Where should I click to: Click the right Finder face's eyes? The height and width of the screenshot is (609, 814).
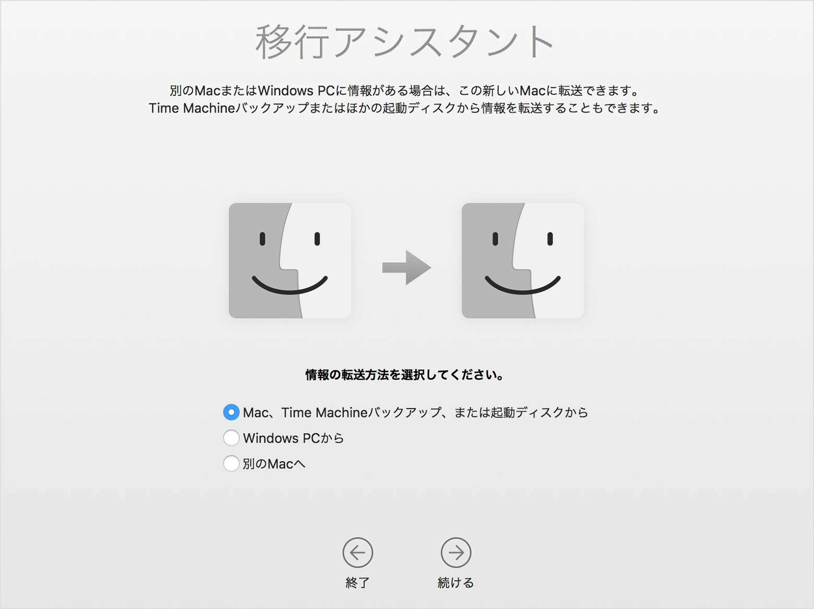tap(522, 239)
